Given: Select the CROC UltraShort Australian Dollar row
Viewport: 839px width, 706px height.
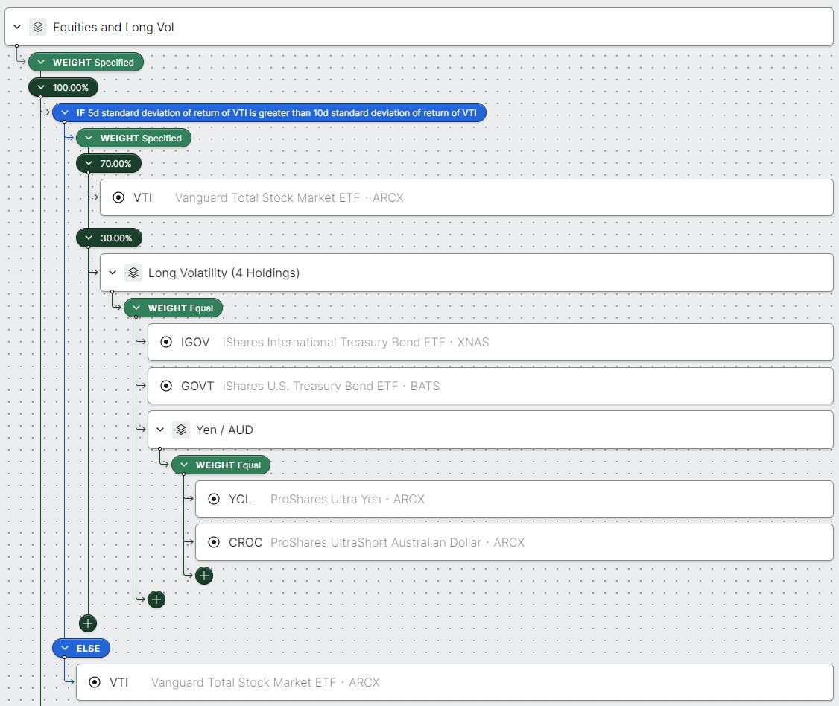Looking at the screenshot, I should pyautogui.click(x=514, y=542).
